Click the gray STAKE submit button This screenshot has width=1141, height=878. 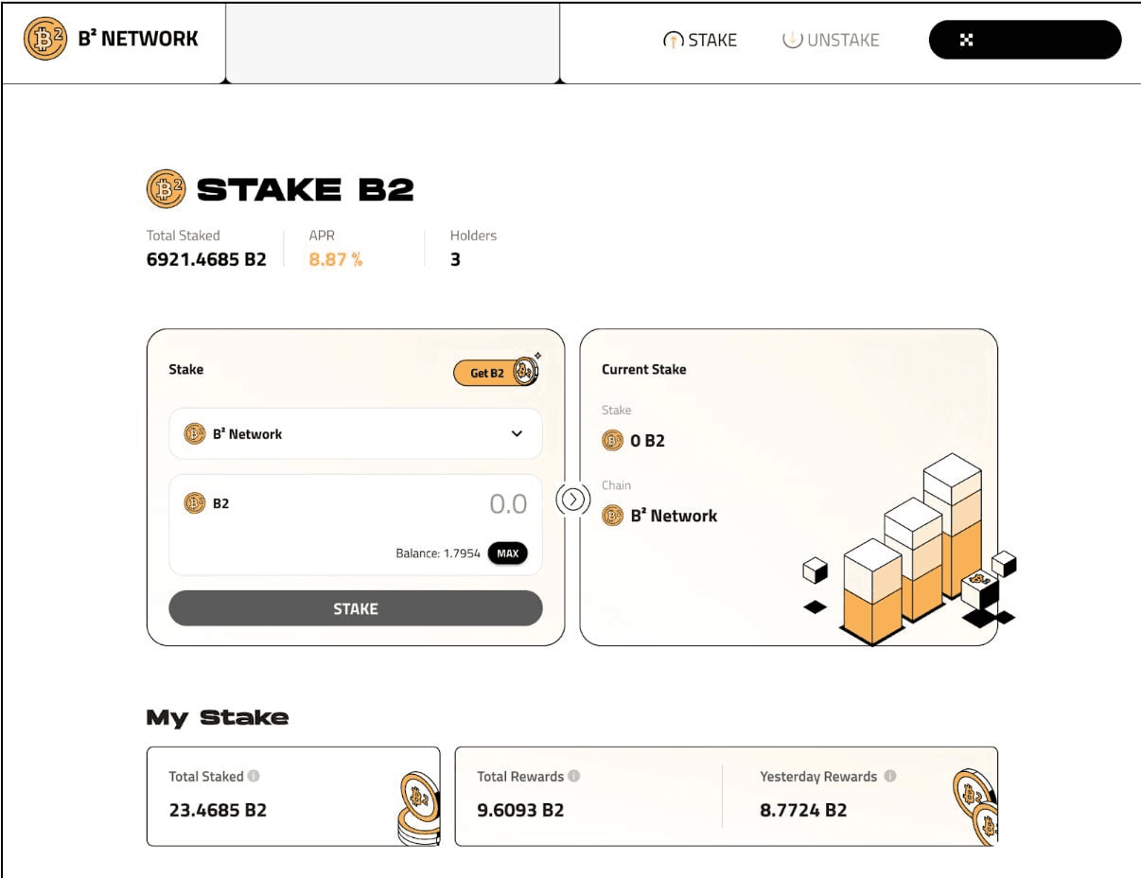coord(356,608)
